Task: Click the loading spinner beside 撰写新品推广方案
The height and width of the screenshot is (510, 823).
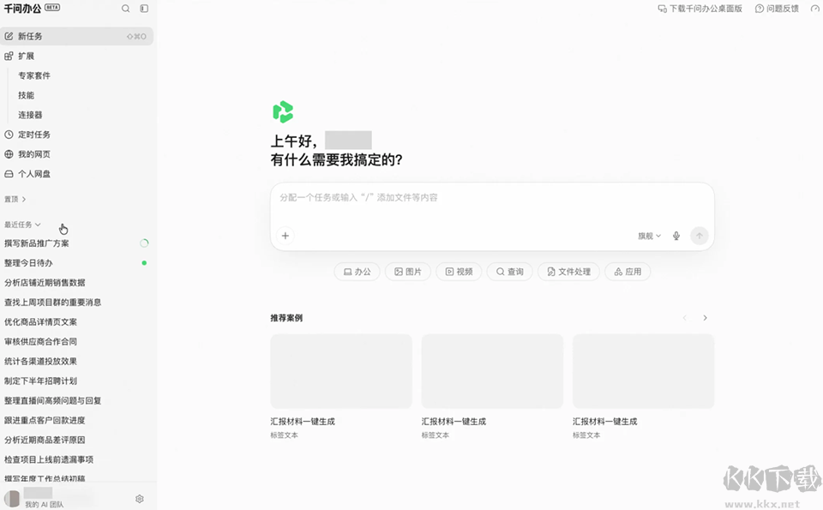Action: click(x=144, y=243)
